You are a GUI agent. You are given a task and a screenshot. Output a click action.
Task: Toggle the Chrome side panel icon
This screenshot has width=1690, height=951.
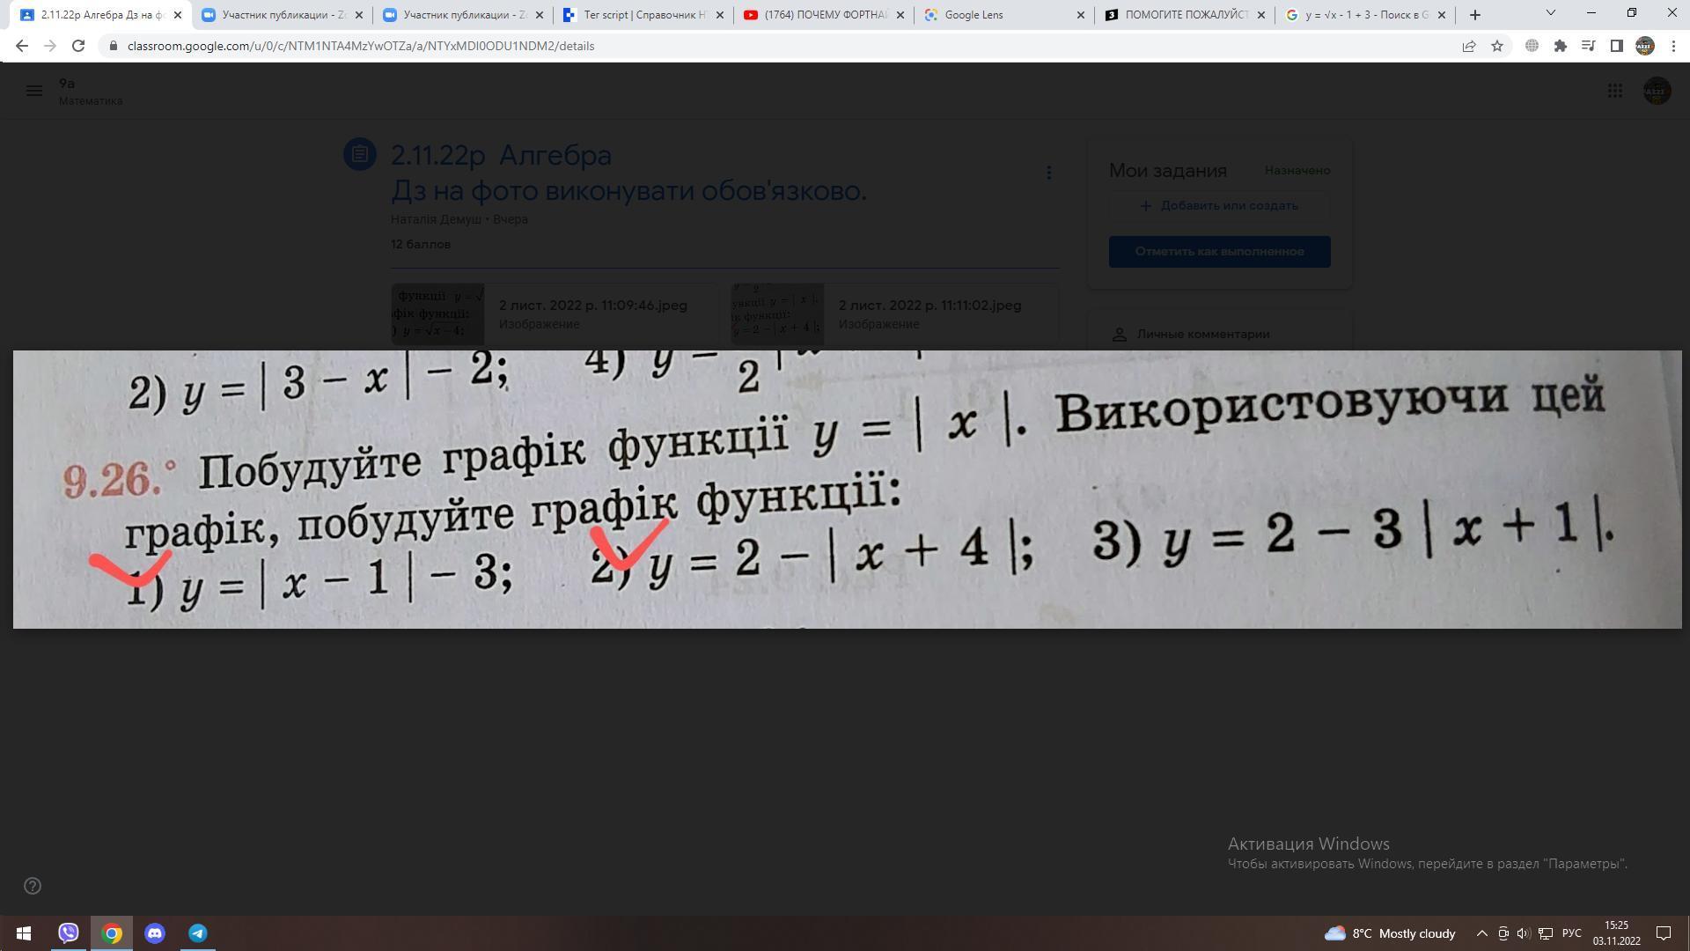coord(1616,46)
